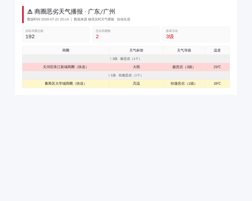252x201 pixels.
Task: Click the timestamp '数据时间 2026-07-21 20:14'
Action: pos(48,19)
